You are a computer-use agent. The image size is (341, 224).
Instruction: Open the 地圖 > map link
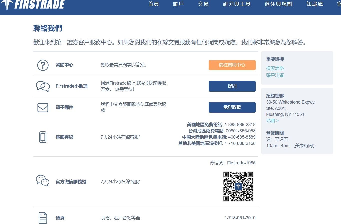tap(272, 120)
